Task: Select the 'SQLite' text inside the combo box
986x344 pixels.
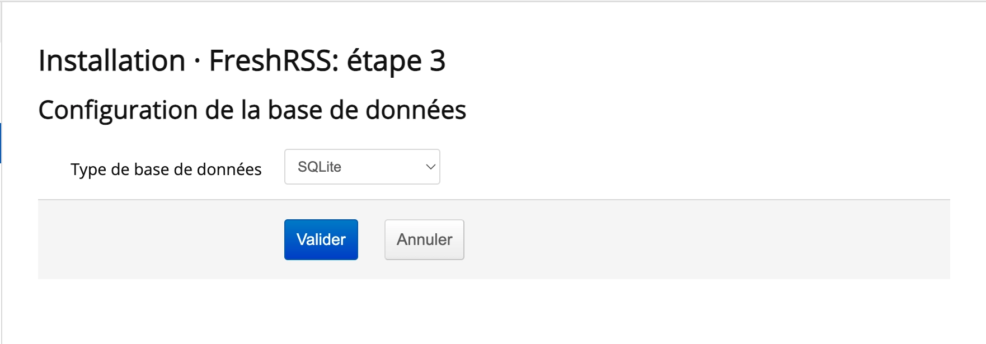Action: [x=320, y=167]
